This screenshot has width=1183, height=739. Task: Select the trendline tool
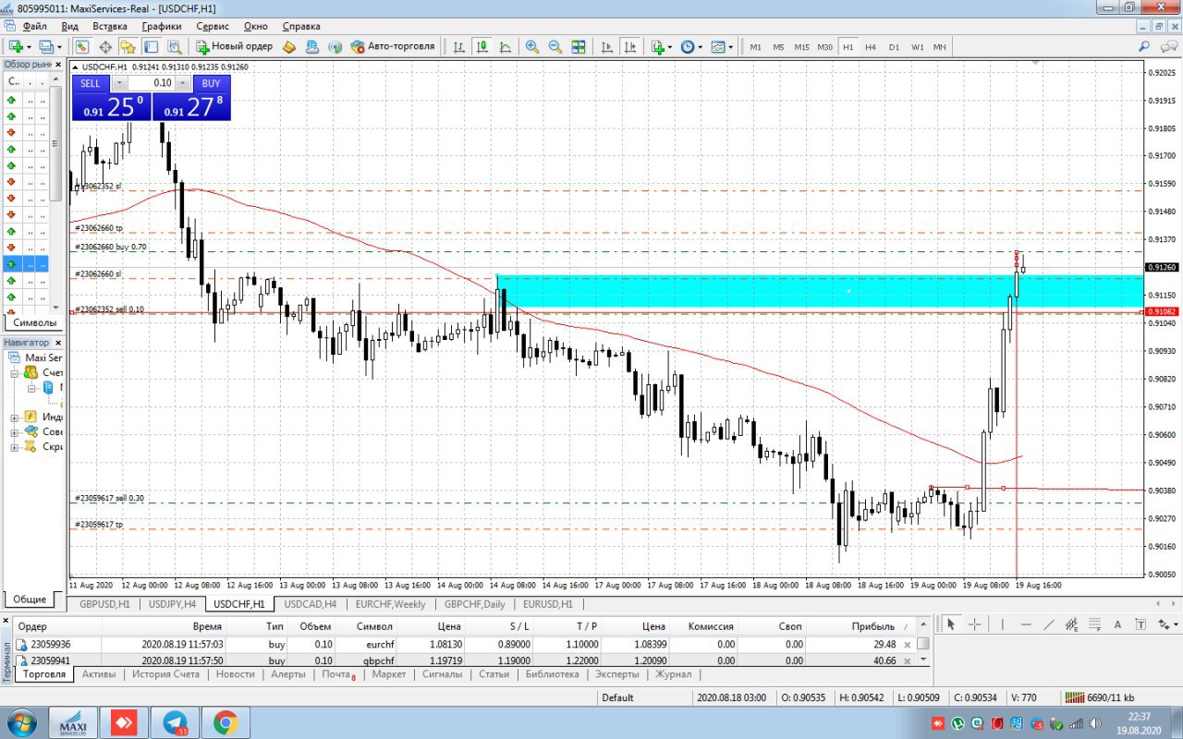click(x=1048, y=624)
